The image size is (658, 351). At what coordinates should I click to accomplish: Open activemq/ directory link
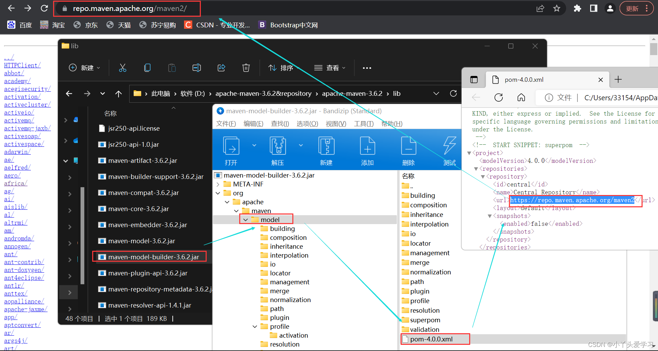pyautogui.click(x=19, y=120)
